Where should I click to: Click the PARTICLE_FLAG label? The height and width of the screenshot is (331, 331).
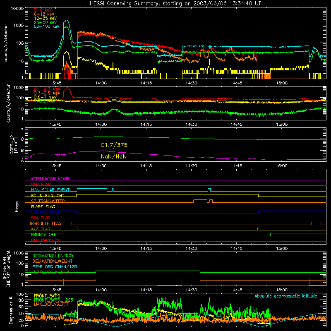[46, 223]
